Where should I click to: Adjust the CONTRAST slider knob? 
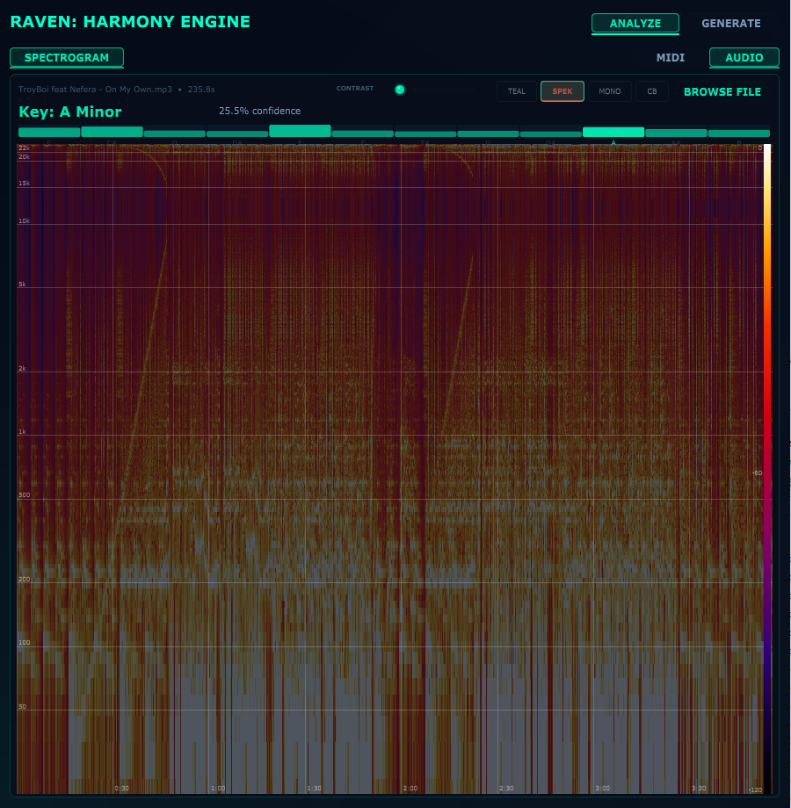(400, 89)
